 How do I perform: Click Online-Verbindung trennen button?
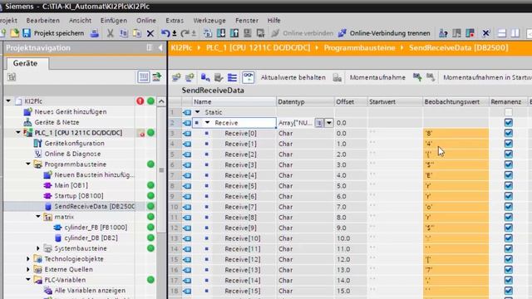[384, 33]
